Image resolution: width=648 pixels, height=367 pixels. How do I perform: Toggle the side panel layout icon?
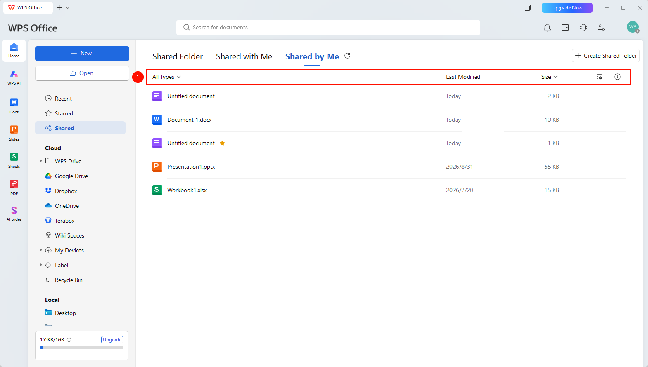coord(565,28)
